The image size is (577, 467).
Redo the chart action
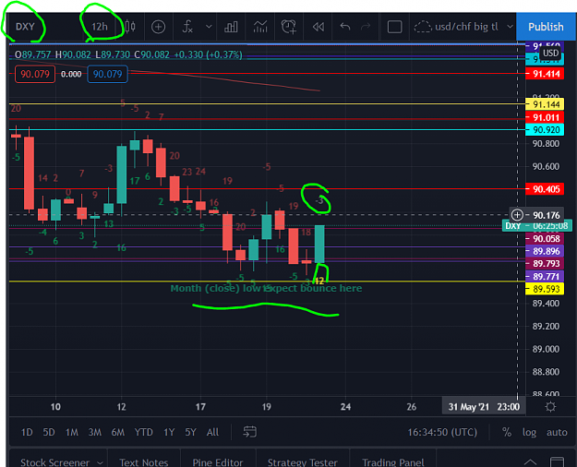366,27
